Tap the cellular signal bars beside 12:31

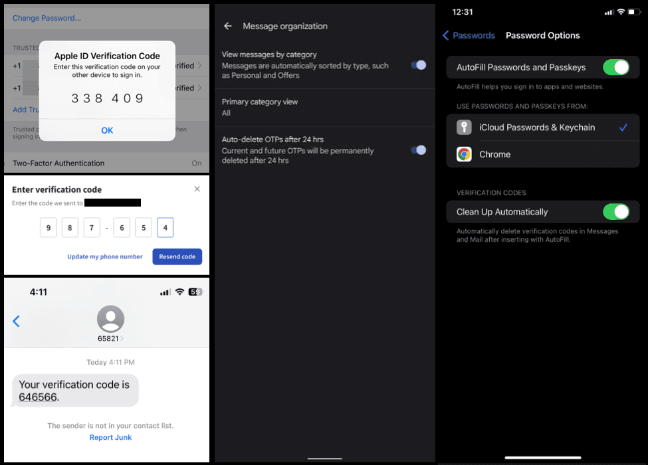609,13
